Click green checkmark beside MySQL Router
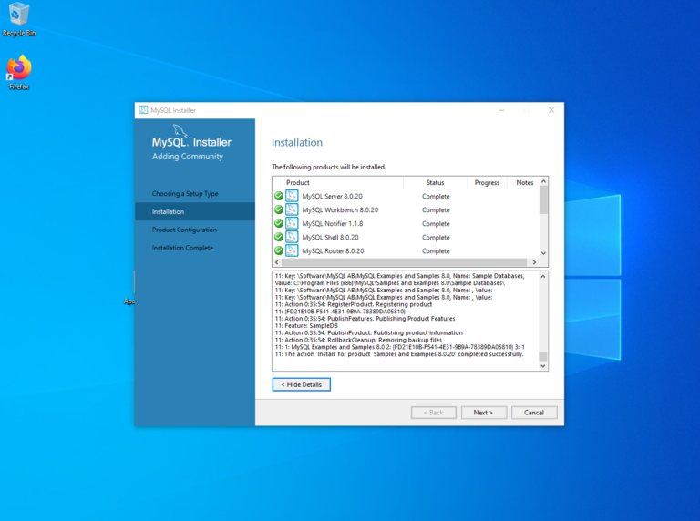 pos(278,250)
